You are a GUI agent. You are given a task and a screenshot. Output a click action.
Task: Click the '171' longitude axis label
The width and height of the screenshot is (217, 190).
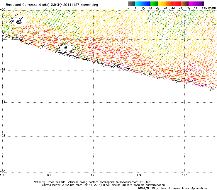[x=93, y=175]
